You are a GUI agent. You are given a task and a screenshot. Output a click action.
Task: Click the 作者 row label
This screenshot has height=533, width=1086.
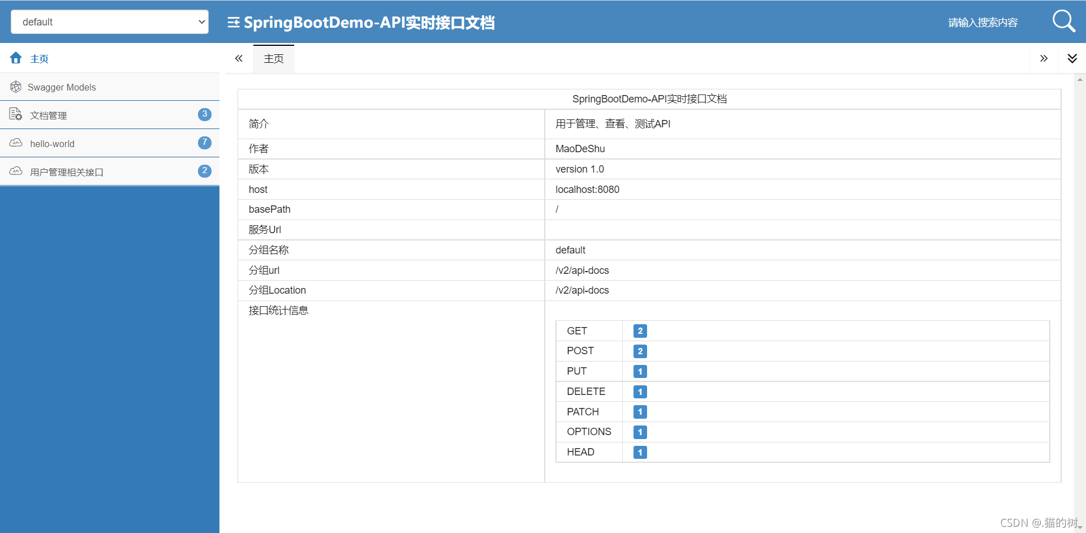coord(258,149)
